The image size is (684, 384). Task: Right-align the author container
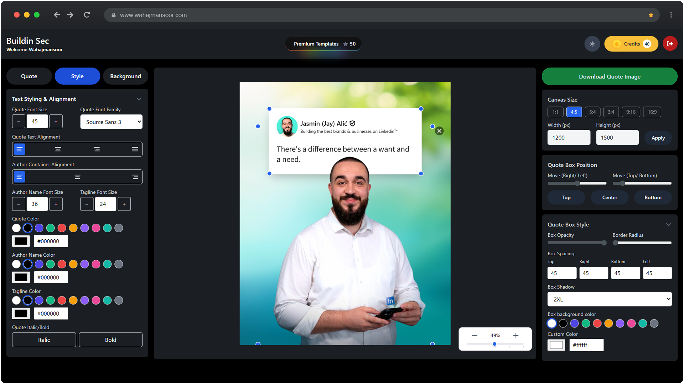pos(135,177)
